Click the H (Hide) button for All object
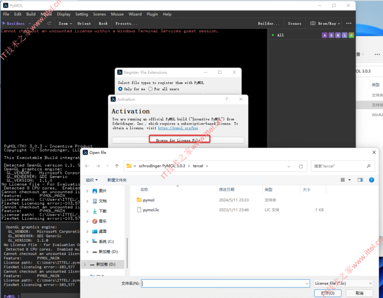 (x=338, y=35)
